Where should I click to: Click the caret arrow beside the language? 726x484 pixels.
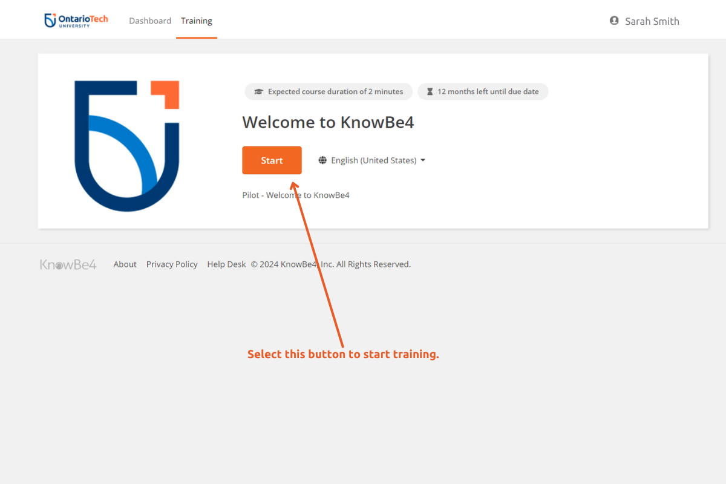(423, 160)
